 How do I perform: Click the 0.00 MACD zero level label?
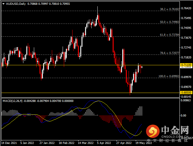(183, 115)
